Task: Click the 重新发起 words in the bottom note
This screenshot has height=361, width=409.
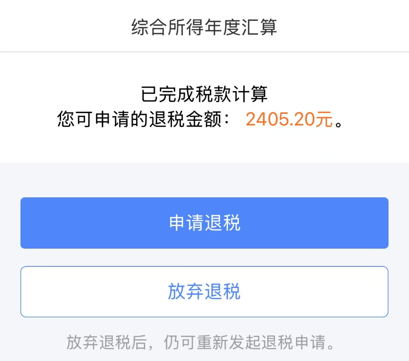Action: click(x=229, y=342)
